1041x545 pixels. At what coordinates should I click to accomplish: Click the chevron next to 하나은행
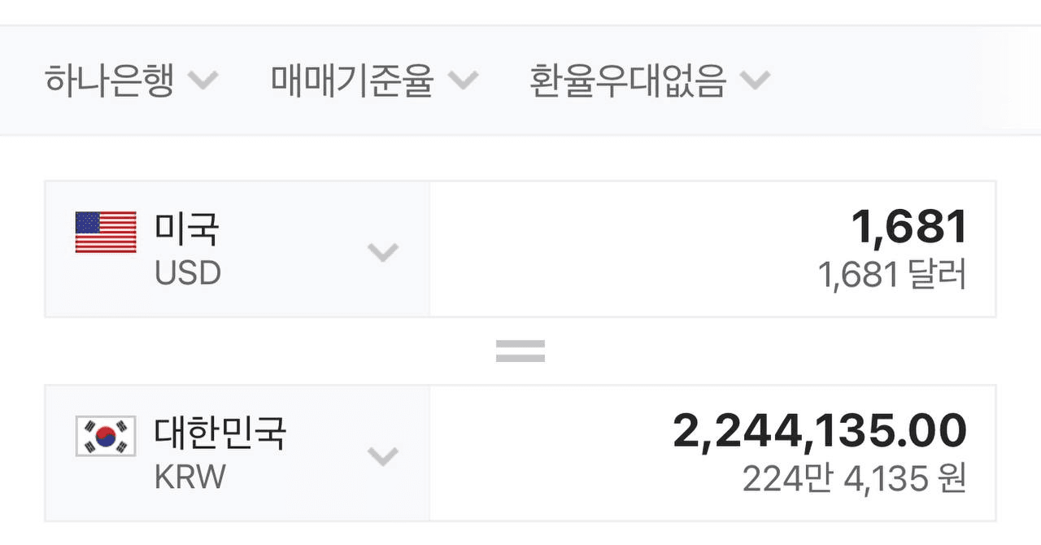[203, 81]
